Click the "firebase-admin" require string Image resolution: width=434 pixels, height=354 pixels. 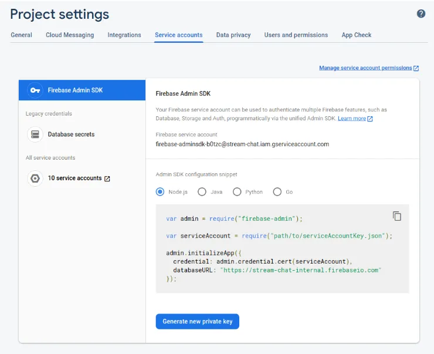pos(267,218)
